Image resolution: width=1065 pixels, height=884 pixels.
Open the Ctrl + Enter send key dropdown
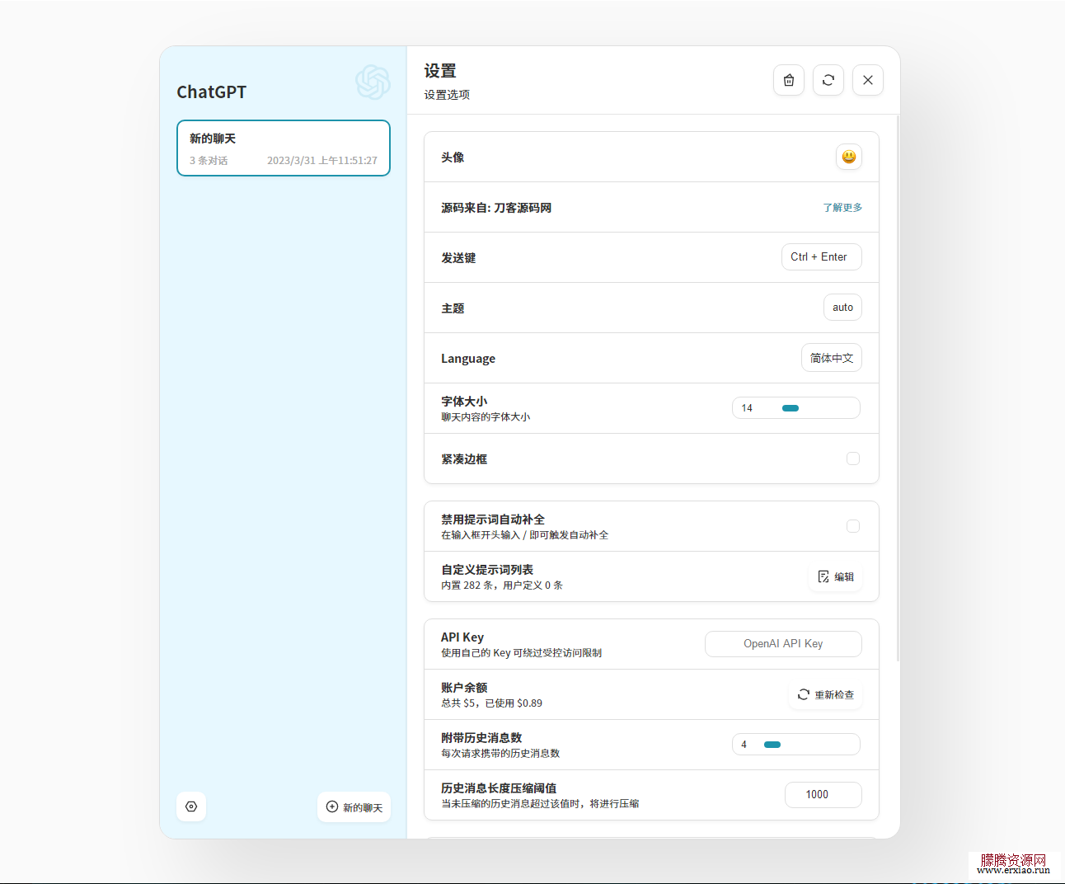(822, 256)
